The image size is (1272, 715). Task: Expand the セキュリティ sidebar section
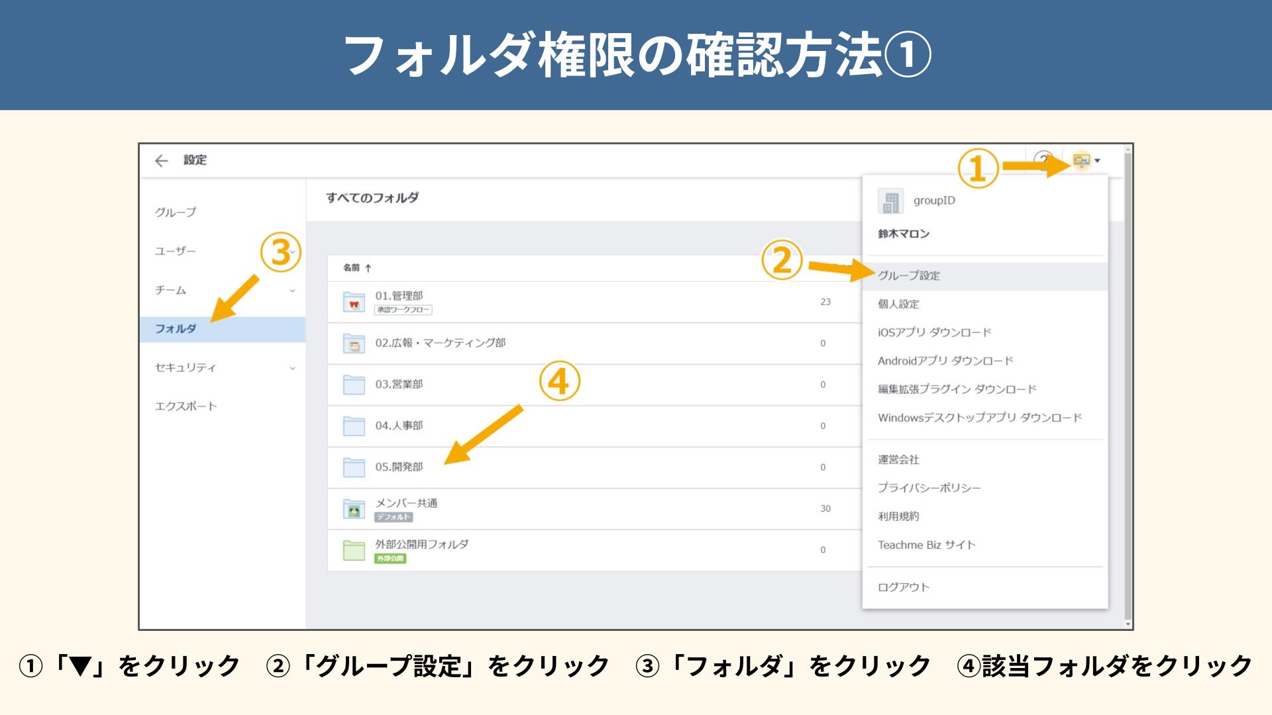292,368
